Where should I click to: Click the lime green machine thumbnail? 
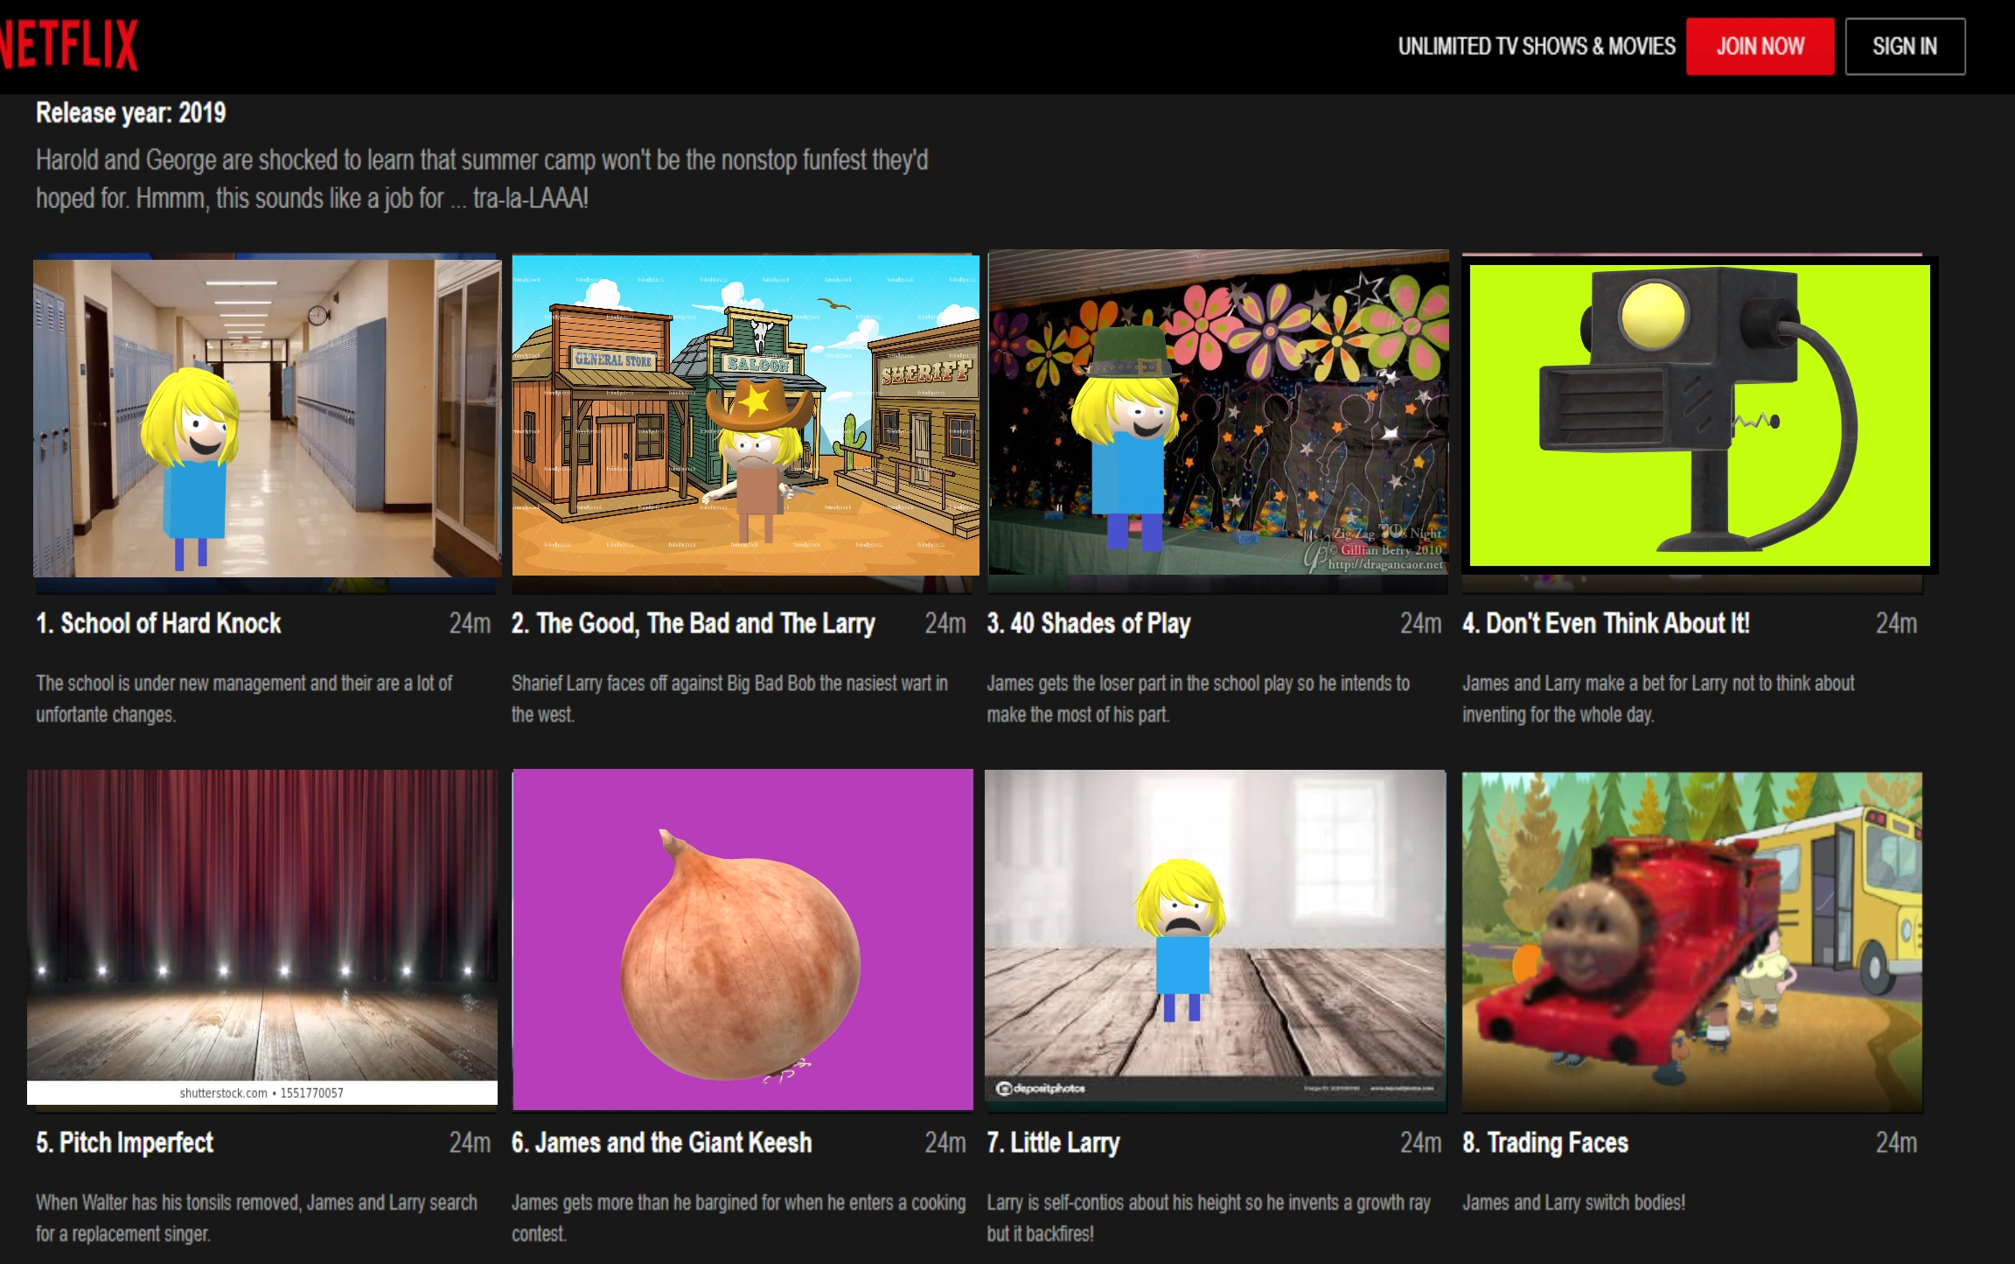tap(1698, 416)
